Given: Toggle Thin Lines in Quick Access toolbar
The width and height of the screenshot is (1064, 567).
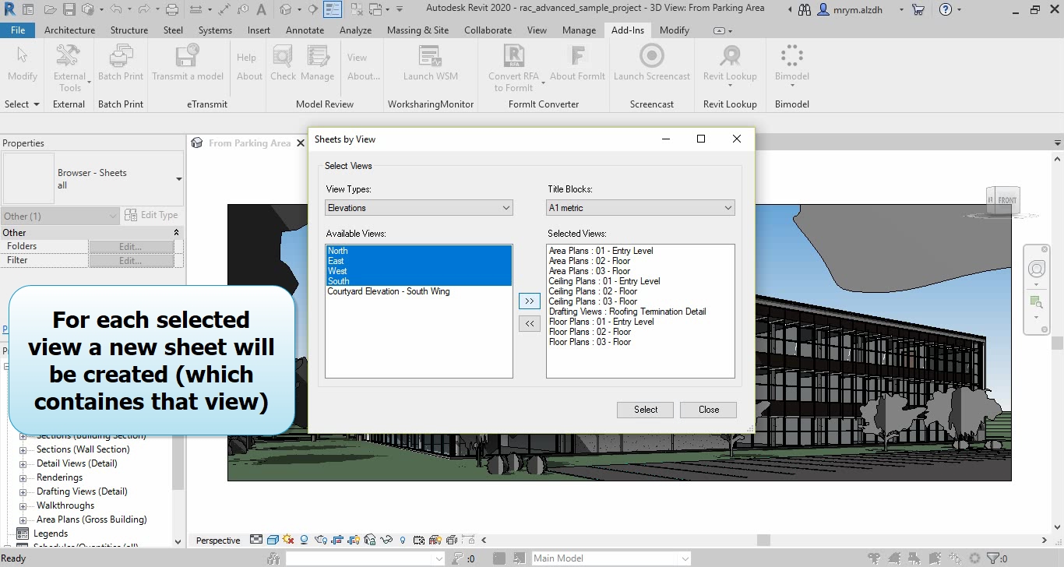Looking at the screenshot, I should pyautogui.click(x=333, y=9).
